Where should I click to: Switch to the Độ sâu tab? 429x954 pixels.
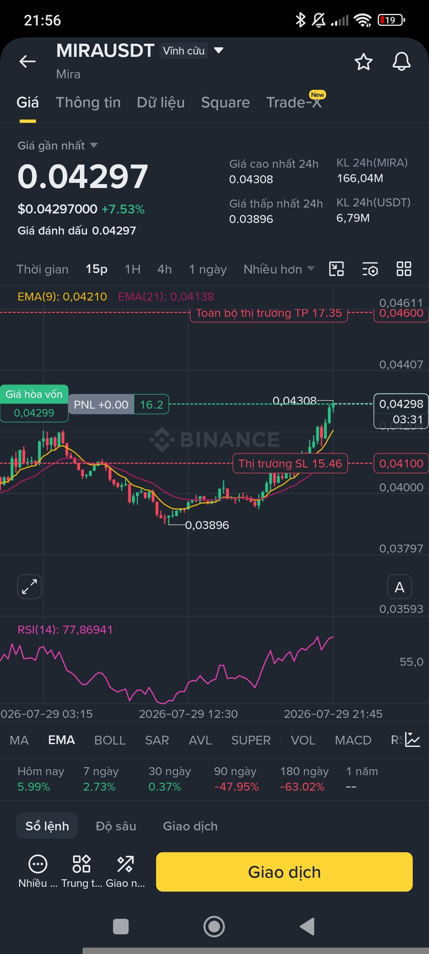116,826
